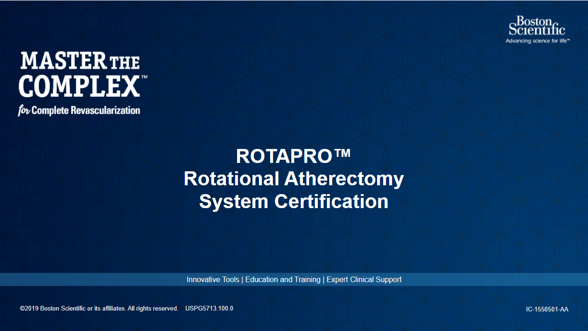This screenshot has height=331, width=588.
Task: Select "Expert Clinical Support" footer text
Action: (365, 279)
